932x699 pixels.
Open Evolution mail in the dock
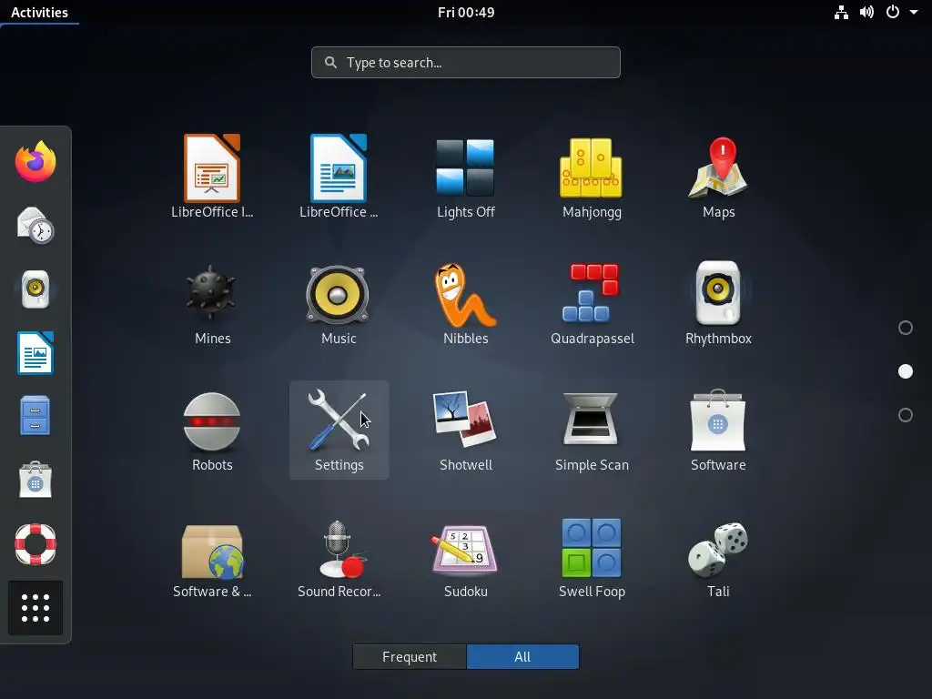coord(35,226)
